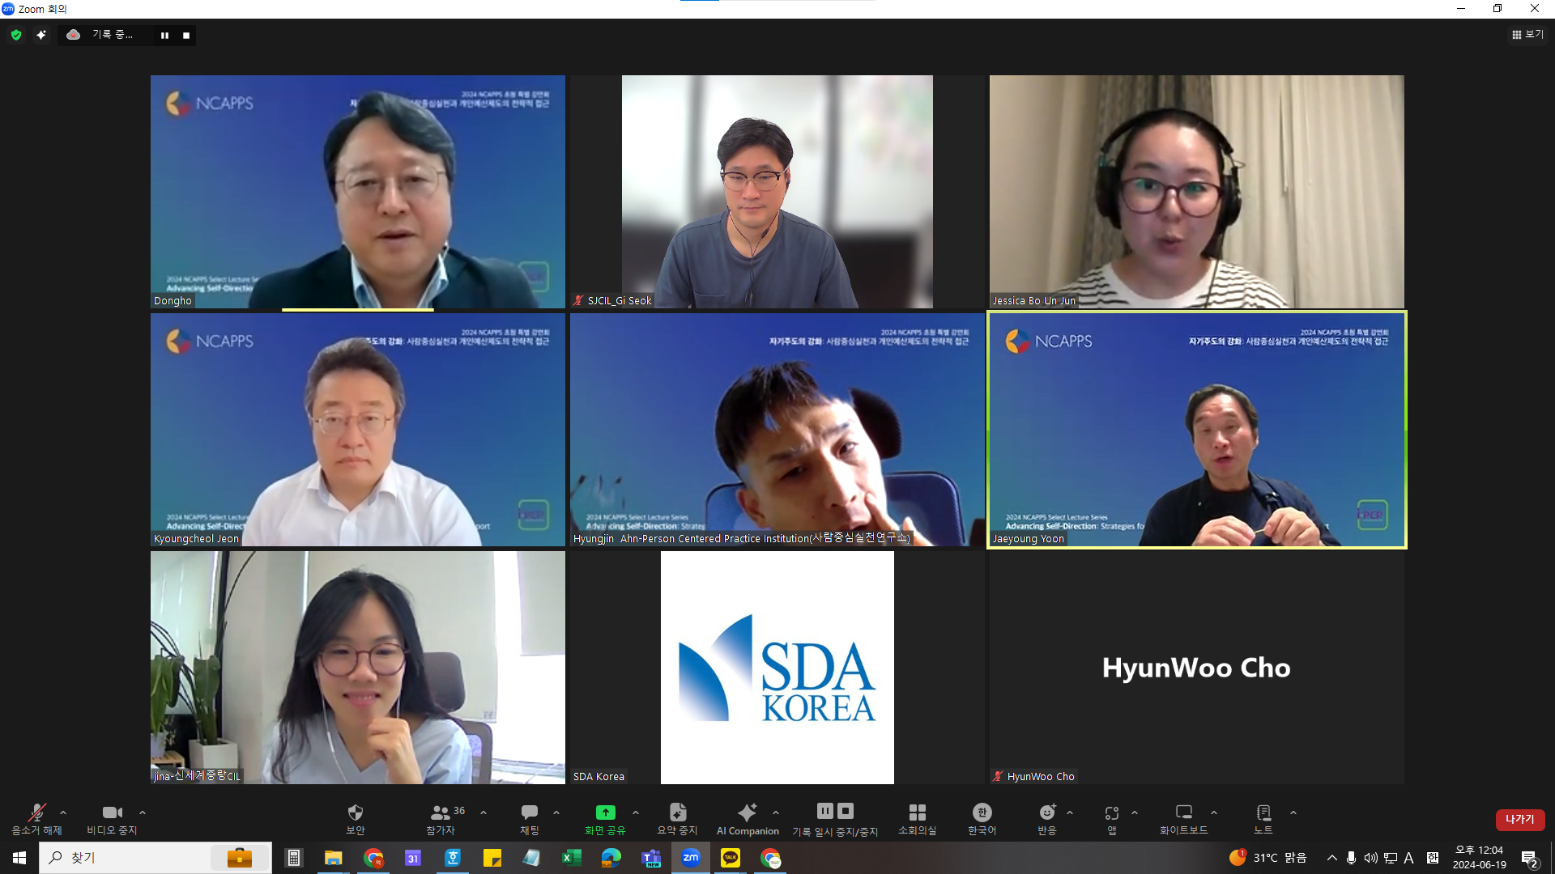Pause the cloud recording at top

tap(164, 36)
